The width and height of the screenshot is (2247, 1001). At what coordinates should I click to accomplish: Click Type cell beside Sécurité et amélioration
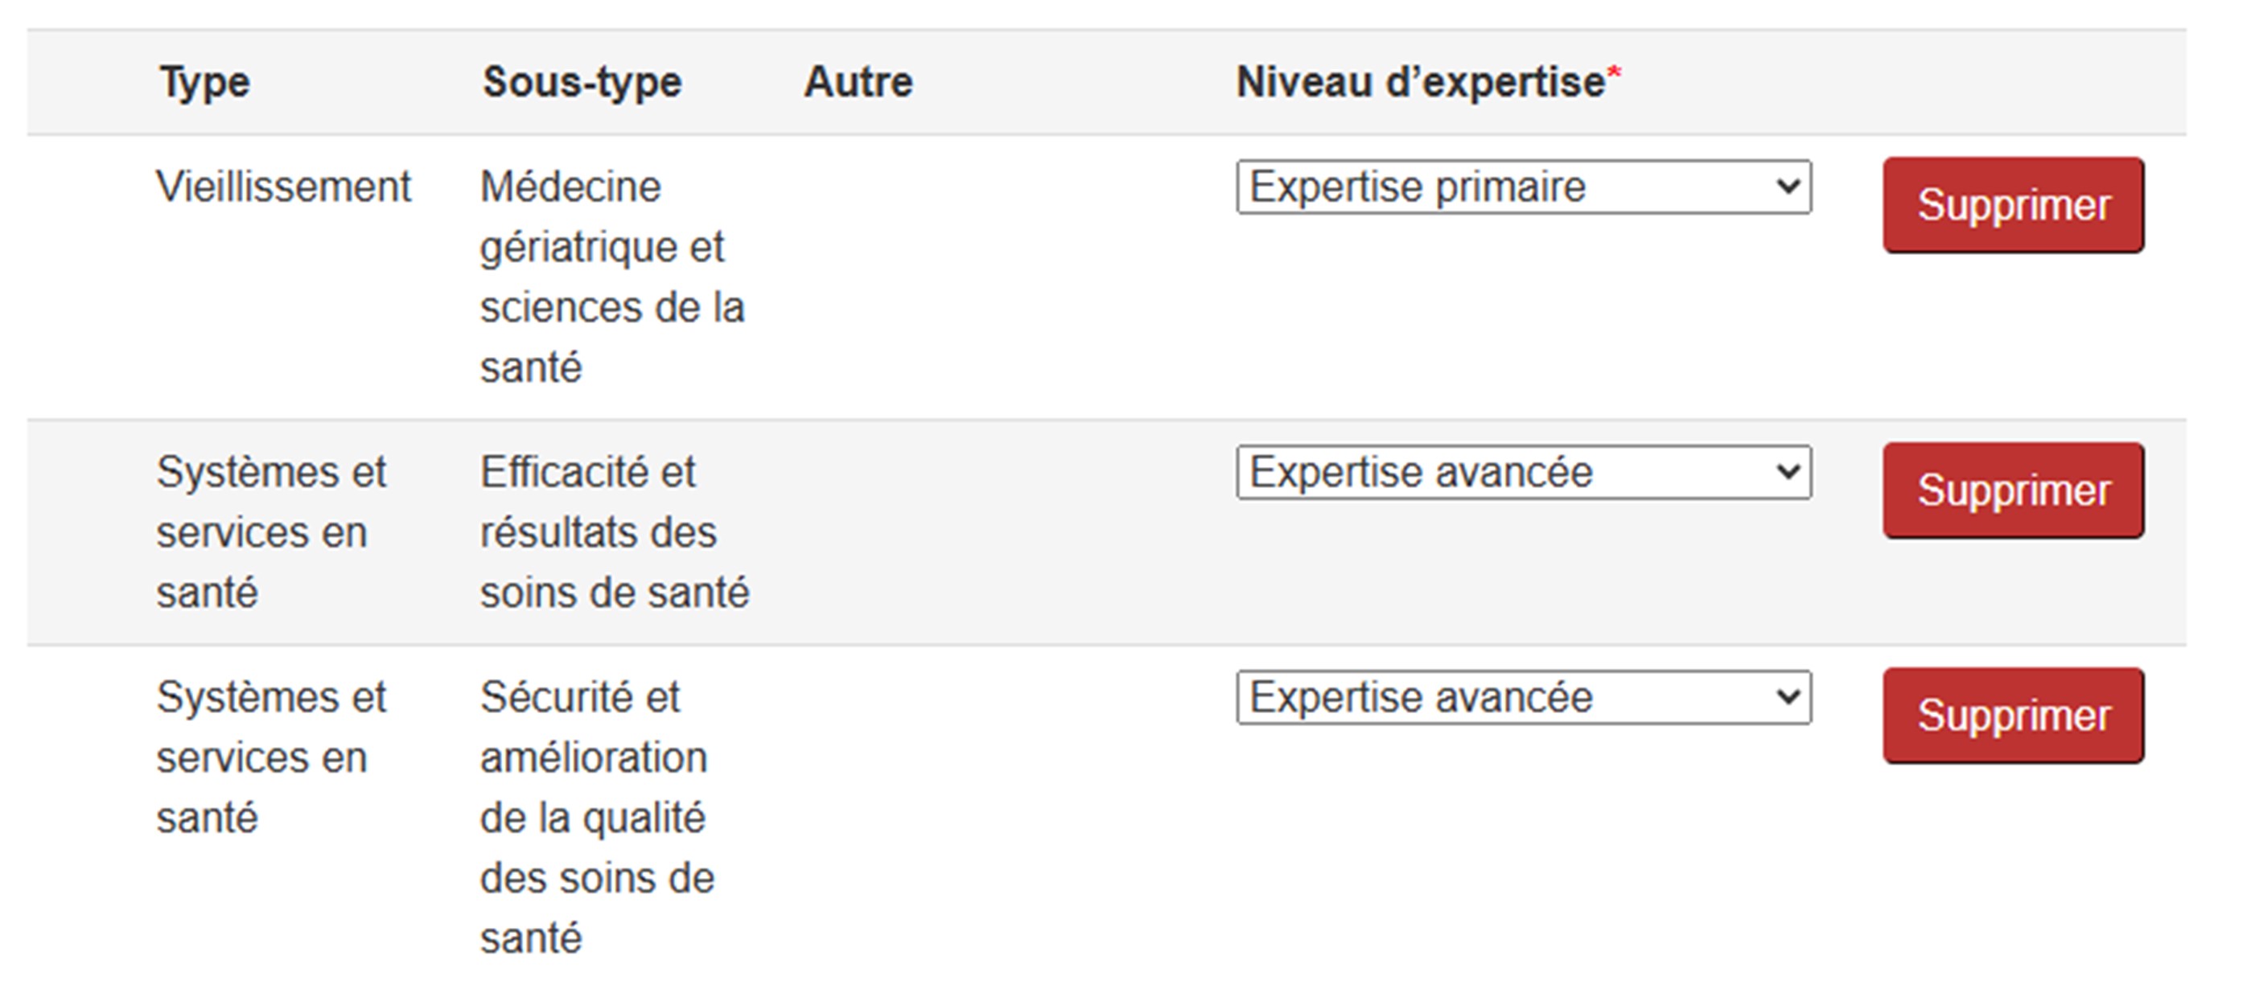click(x=270, y=757)
